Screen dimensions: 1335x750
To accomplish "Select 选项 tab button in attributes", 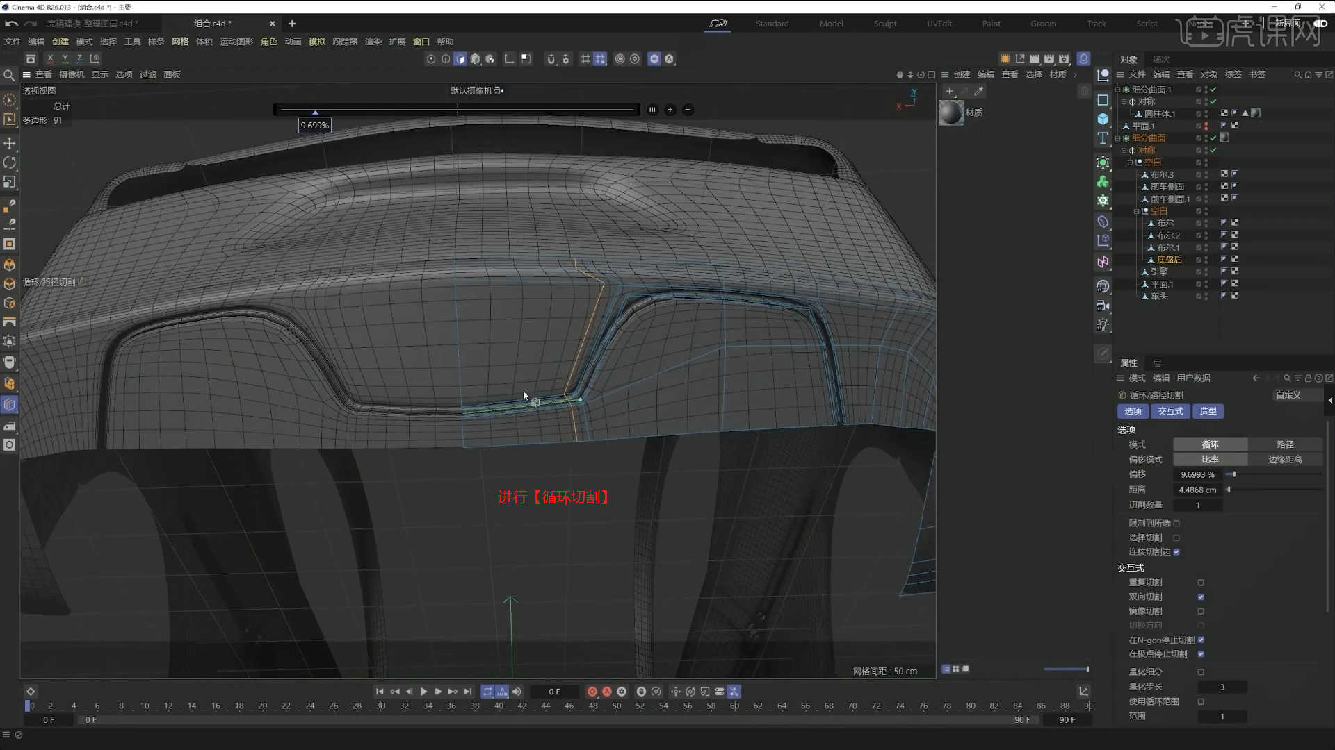I will (1133, 412).
